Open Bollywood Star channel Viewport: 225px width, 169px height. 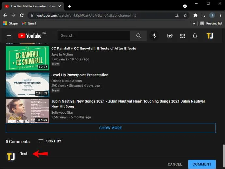click(62, 112)
